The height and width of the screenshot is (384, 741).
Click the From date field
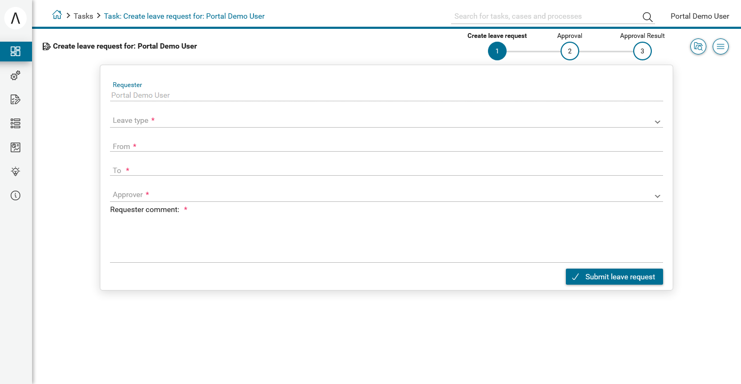[x=387, y=146]
